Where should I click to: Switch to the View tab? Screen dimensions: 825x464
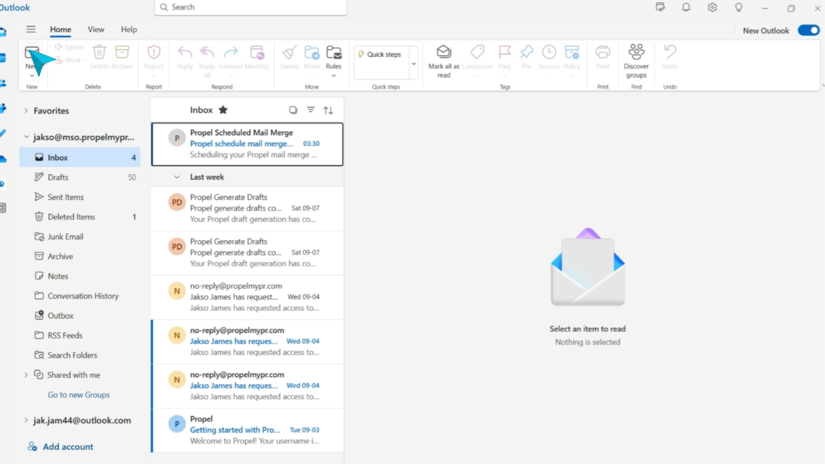(96, 30)
